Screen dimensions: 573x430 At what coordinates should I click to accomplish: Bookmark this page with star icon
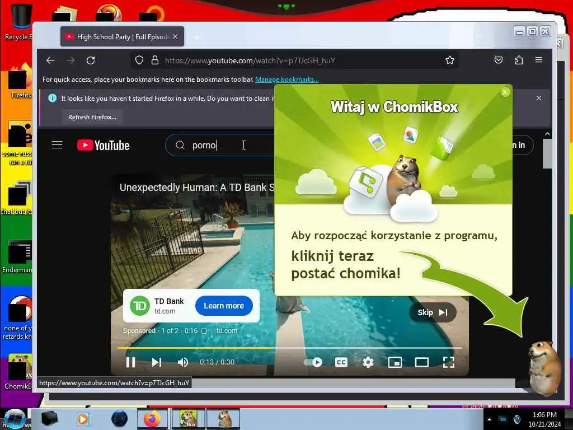(450, 60)
